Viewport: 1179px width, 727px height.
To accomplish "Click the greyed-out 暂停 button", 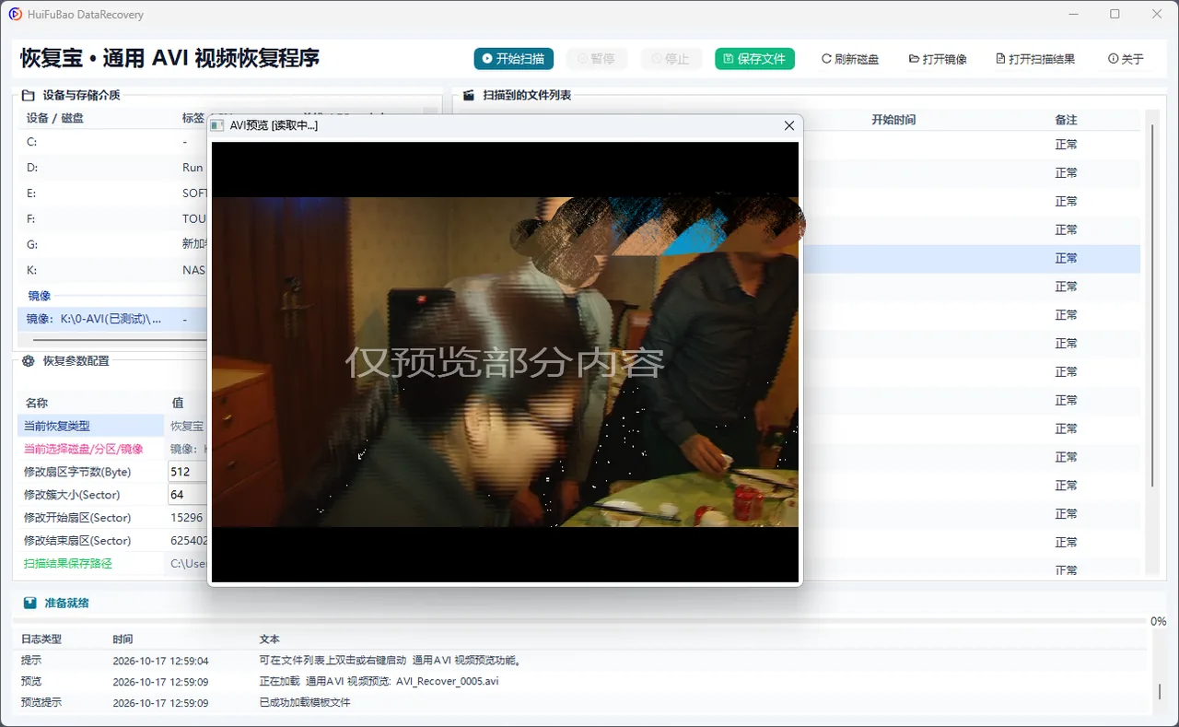I will click(597, 59).
